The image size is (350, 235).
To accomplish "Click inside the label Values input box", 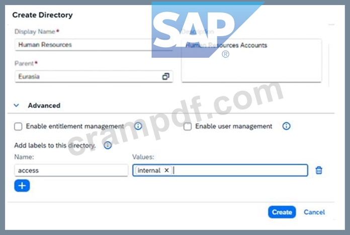I will [240, 170].
